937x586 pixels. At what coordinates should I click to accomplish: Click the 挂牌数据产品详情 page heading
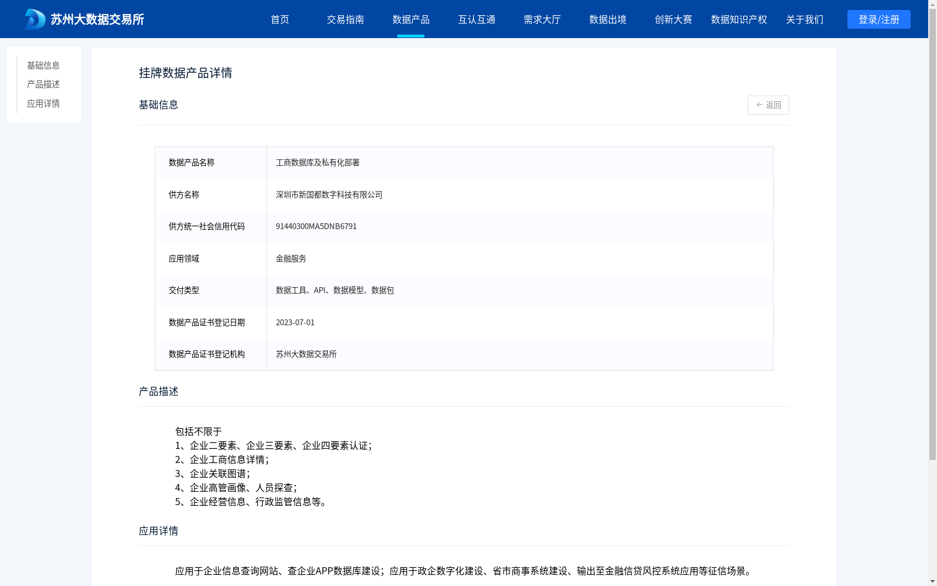(186, 73)
